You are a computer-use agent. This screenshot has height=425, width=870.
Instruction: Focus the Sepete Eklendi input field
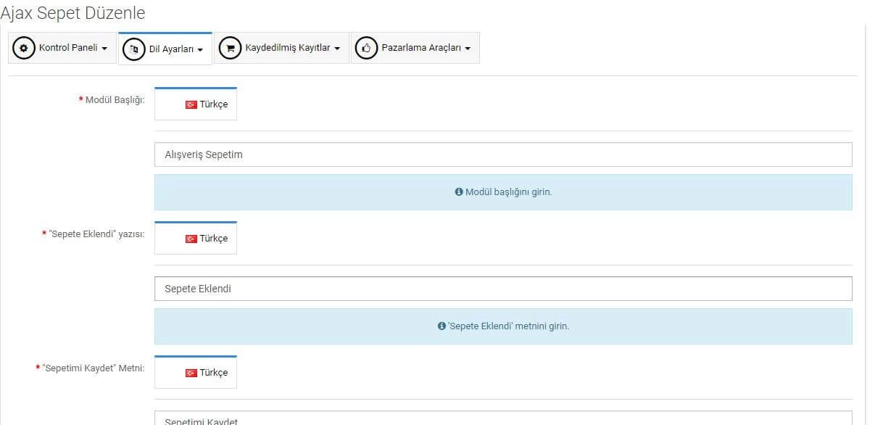pyautogui.click(x=503, y=289)
